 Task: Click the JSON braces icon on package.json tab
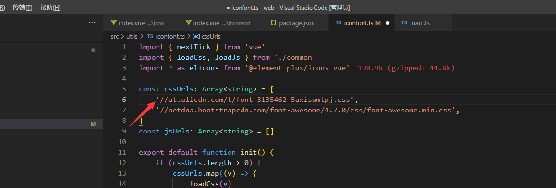(x=273, y=22)
